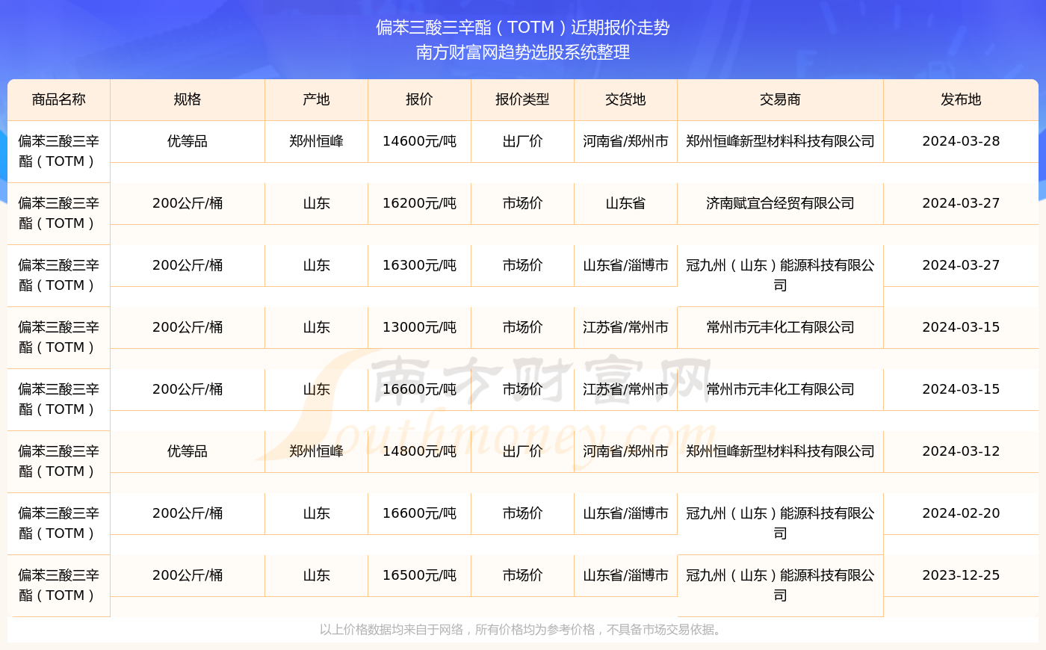Viewport: 1046px width, 650px height.
Task: Click the date 2024-02-20
Action: [961, 513]
